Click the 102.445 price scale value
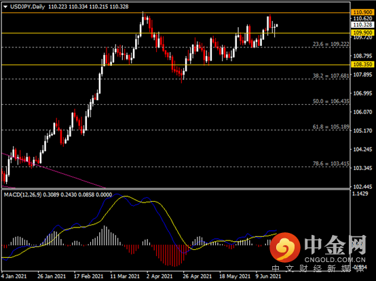The width and height of the screenshot is (376, 281). coord(362,186)
